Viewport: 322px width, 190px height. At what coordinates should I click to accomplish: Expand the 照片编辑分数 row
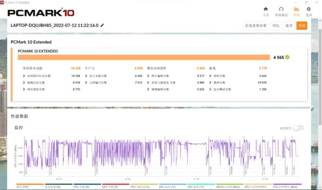click(x=148, y=76)
